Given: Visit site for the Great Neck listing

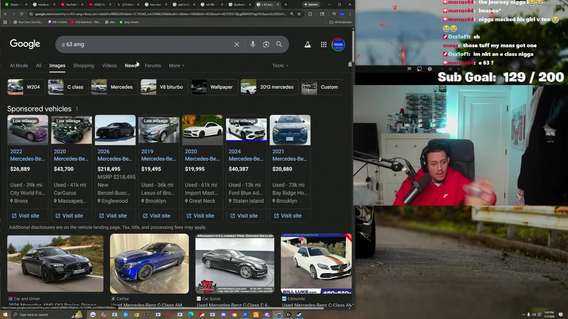Looking at the screenshot, I should 200,216.
